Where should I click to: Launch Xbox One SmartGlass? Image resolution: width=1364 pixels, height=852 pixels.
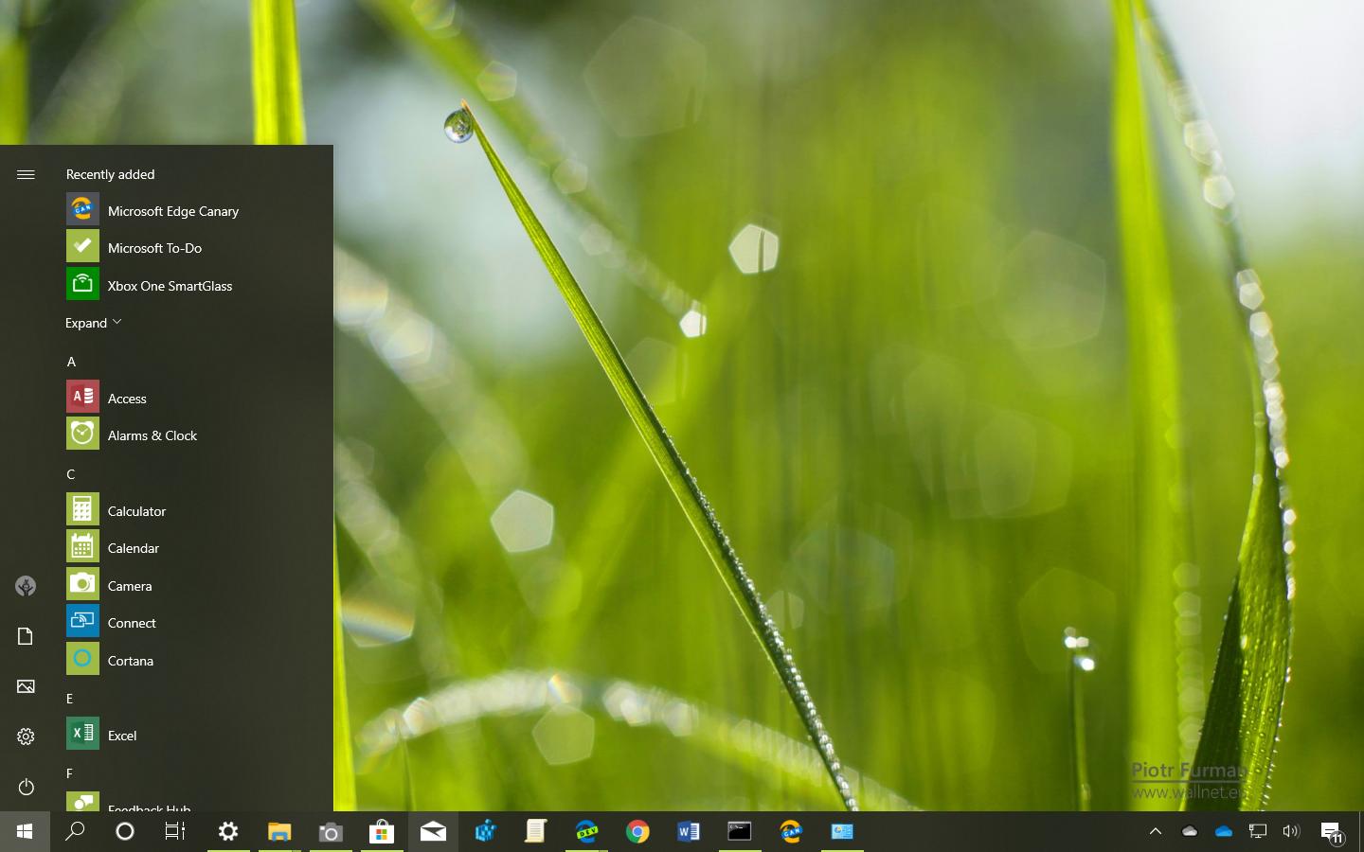tap(170, 285)
